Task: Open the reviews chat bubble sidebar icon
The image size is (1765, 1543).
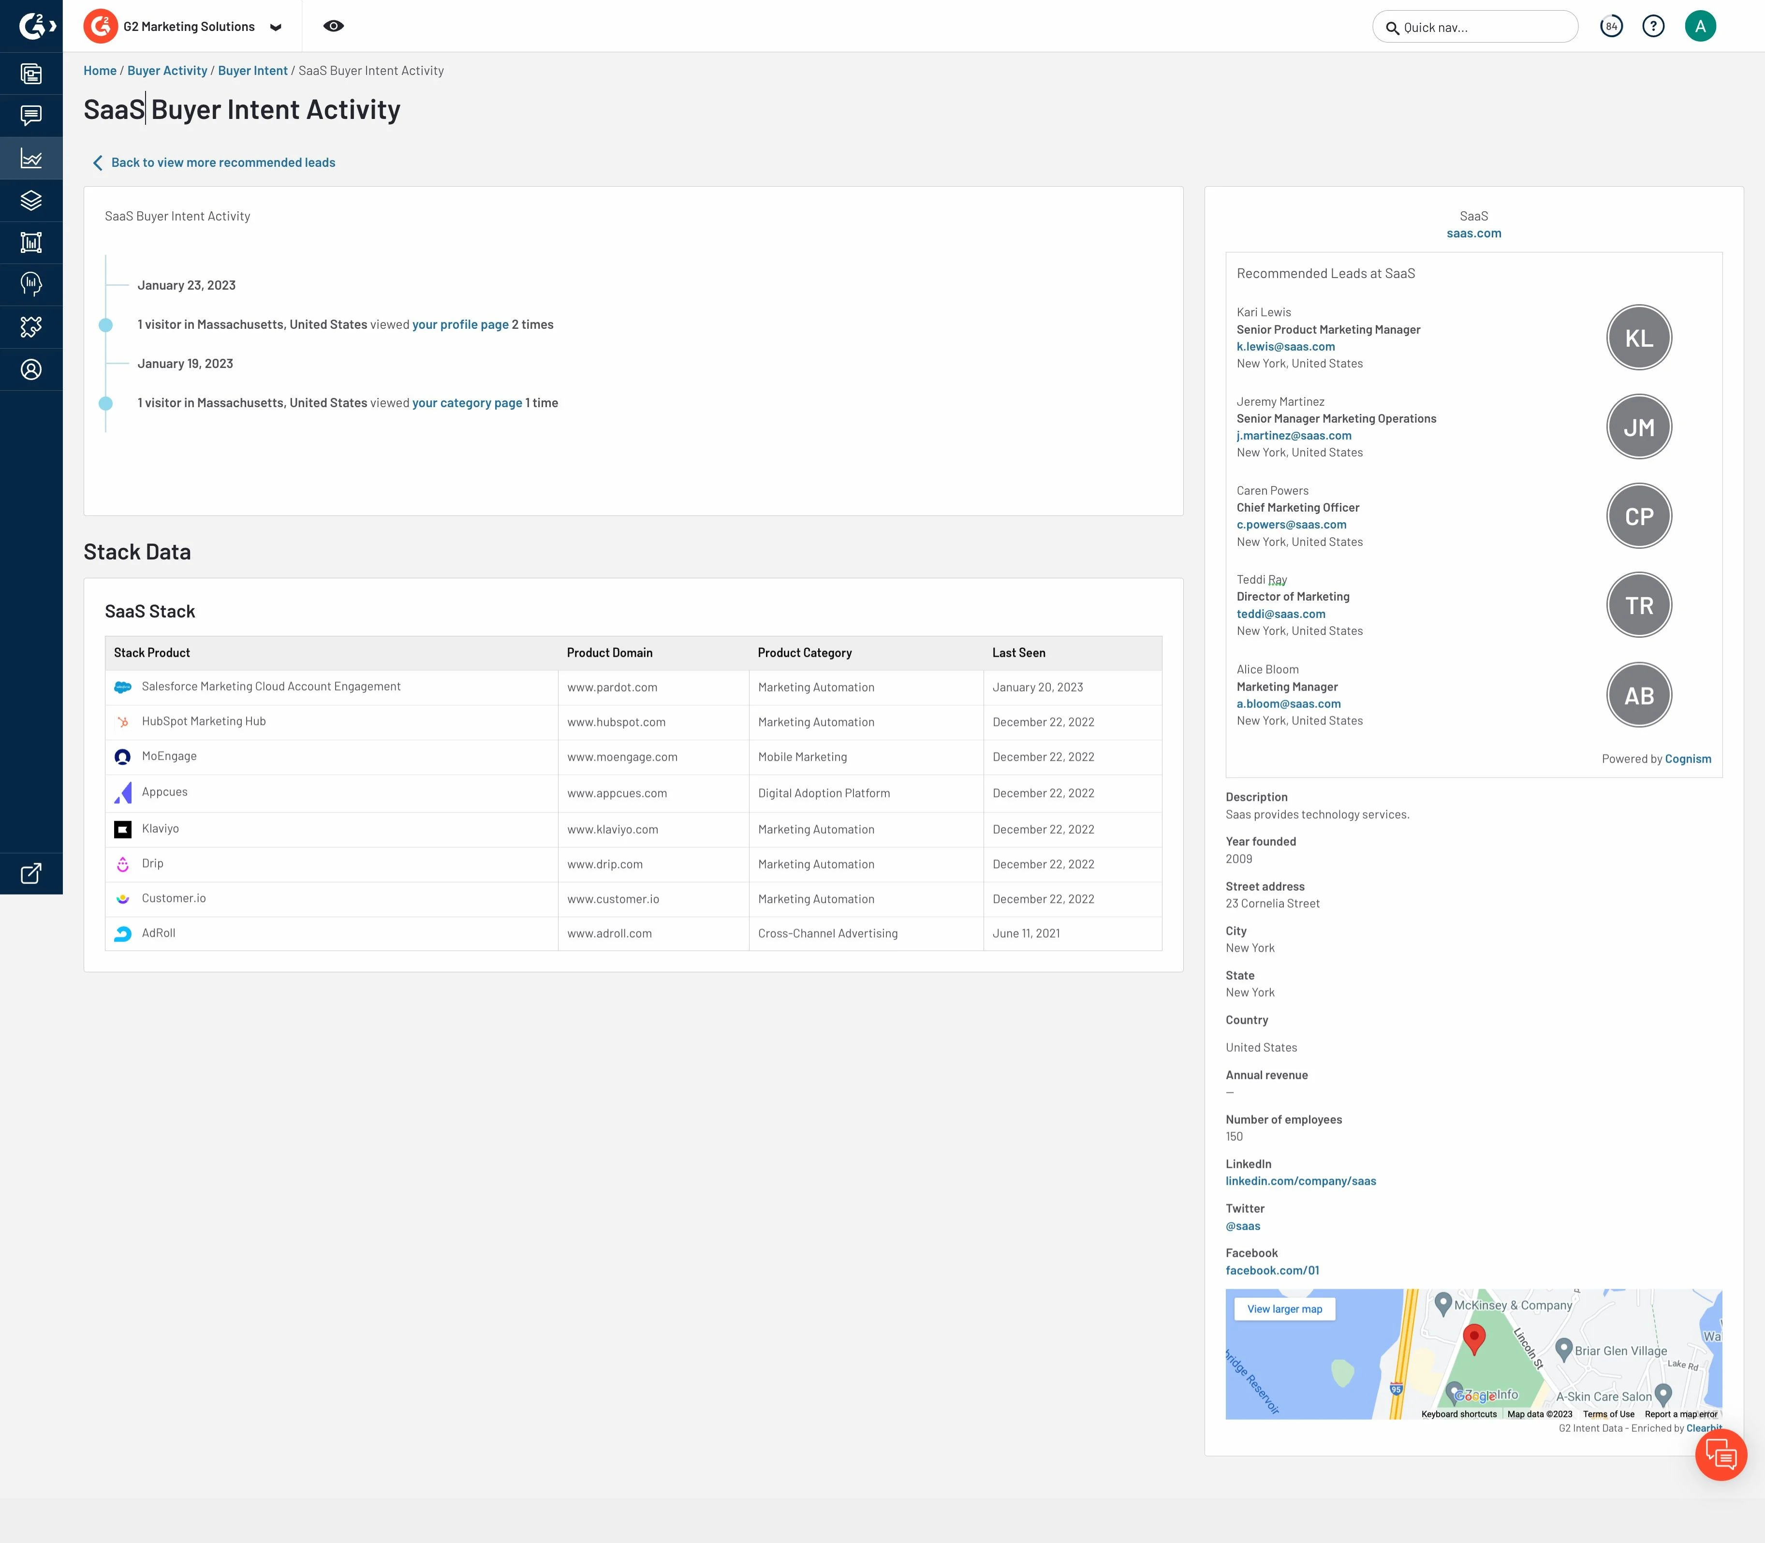Action: 31,116
